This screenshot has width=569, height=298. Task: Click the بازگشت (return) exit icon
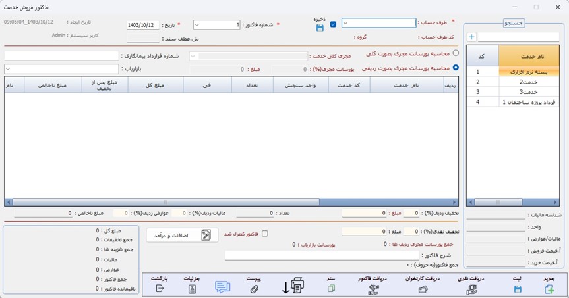point(159,288)
